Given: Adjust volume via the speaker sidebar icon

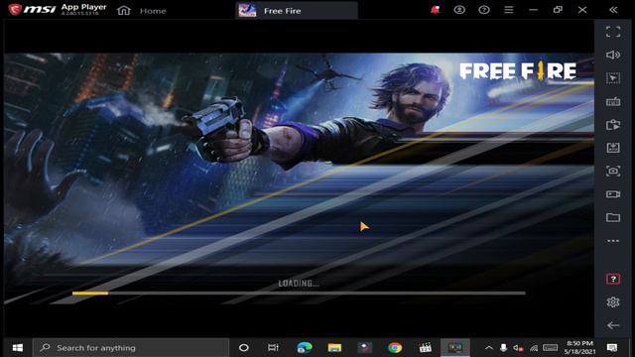Looking at the screenshot, I should pyautogui.click(x=613, y=55).
